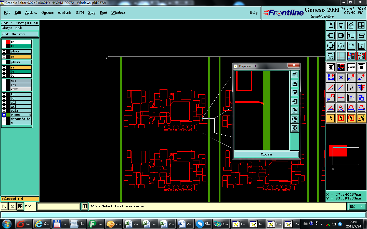Click the green color swatch of v-cut layer

pyautogui.click(x=8, y=115)
